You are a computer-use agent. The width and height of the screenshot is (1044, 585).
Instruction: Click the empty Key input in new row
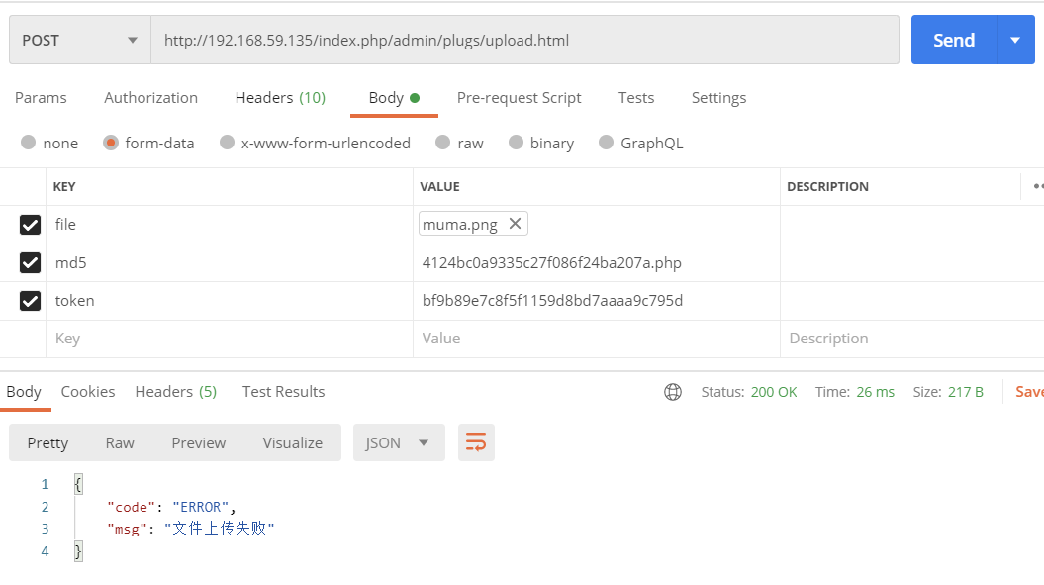tap(228, 339)
